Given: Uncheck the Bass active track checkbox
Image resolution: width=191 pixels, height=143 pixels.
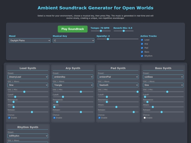Looking at the screenshot, I should (x=142, y=52).
